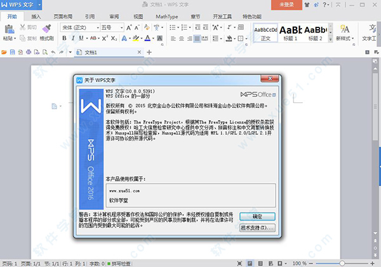Apply paragraph shading fill color

229,38
